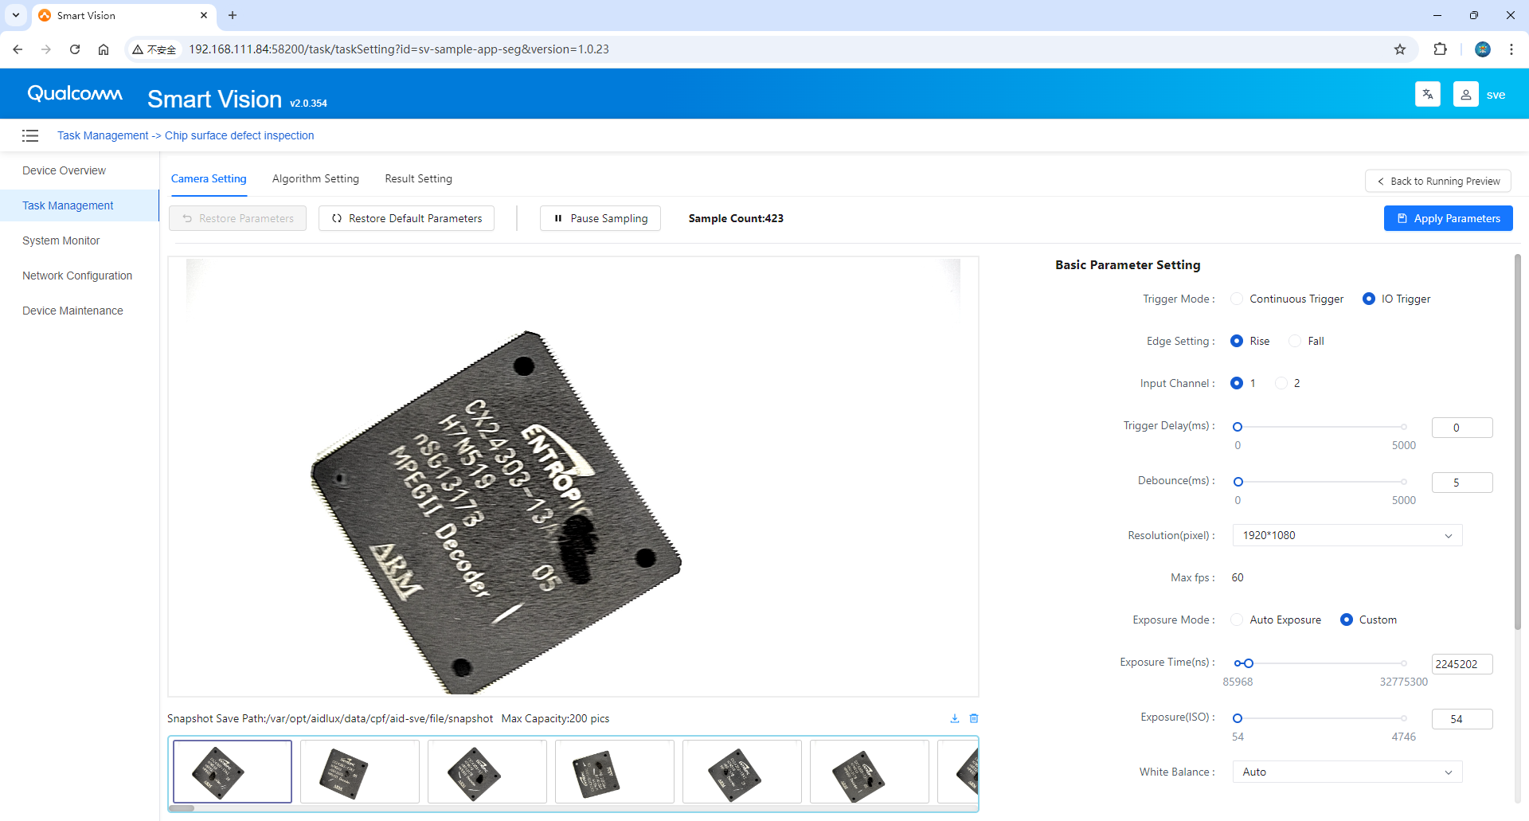Open tab search dropdown arrow
This screenshot has height=821, width=1529.
(16, 15)
